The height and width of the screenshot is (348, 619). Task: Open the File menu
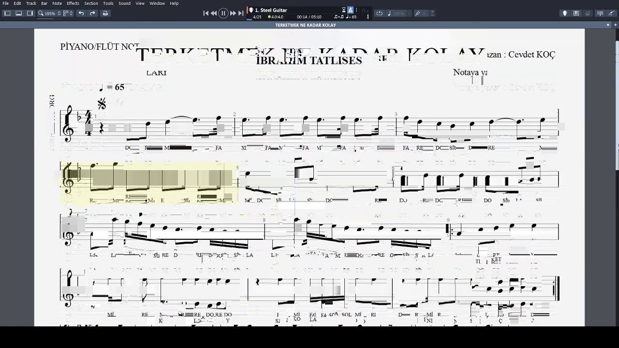(x=5, y=3)
